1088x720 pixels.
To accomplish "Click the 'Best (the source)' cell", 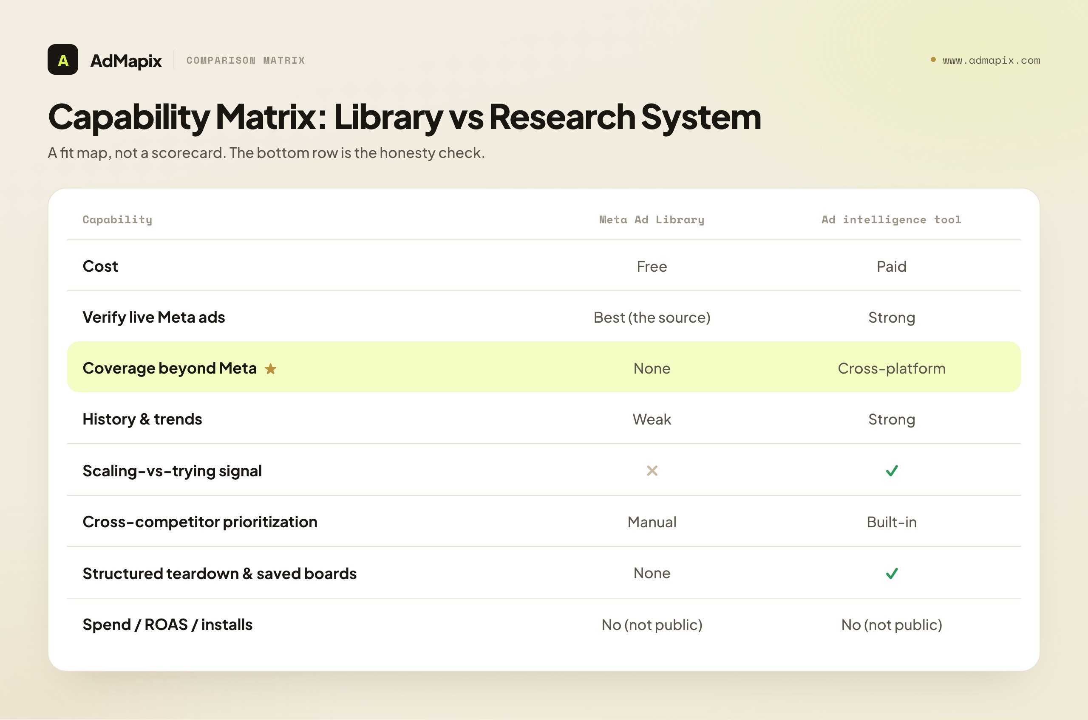I will 652,318.
